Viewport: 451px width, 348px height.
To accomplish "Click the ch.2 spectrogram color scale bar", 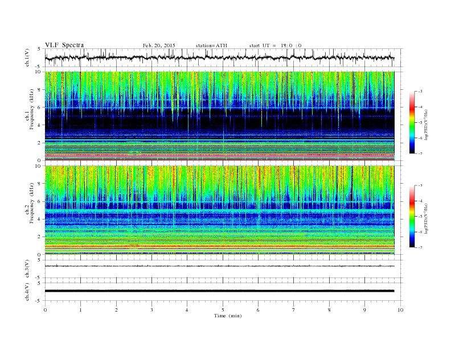I will click(x=412, y=216).
